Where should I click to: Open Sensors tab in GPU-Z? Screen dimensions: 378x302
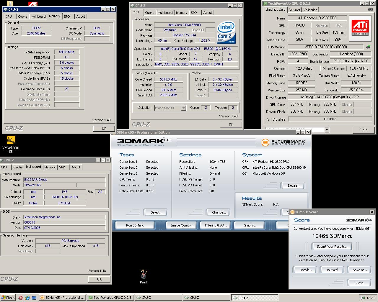(x=294, y=10)
